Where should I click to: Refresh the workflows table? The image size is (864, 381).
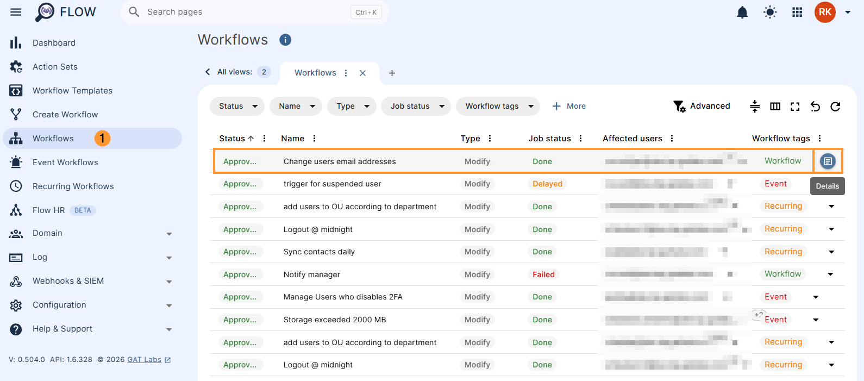[x=836, y=106]
